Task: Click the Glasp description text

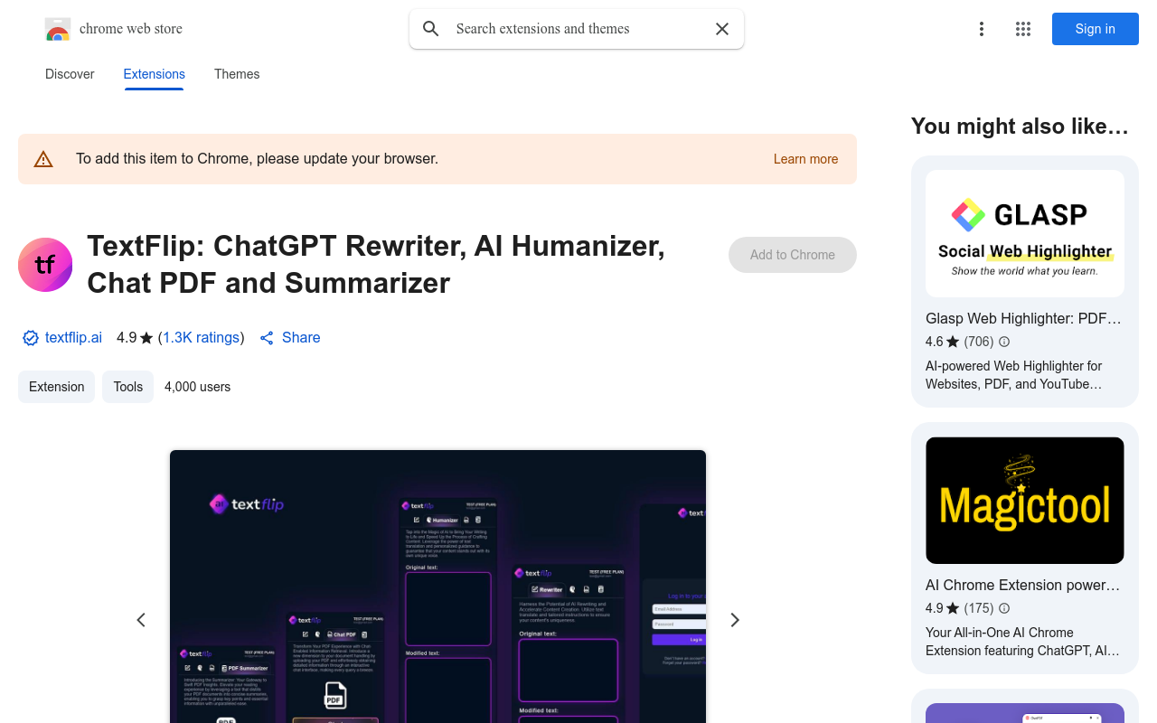Action: click(x=1014, y=375)
